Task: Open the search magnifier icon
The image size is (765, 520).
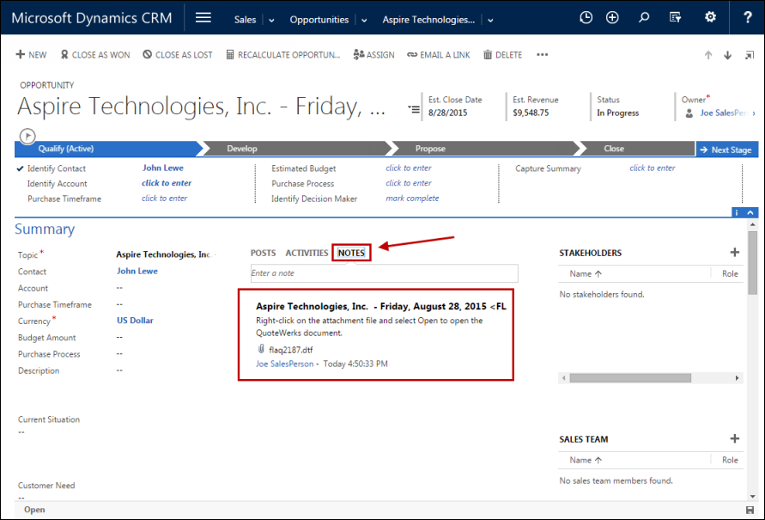Action: click(644, 18)
